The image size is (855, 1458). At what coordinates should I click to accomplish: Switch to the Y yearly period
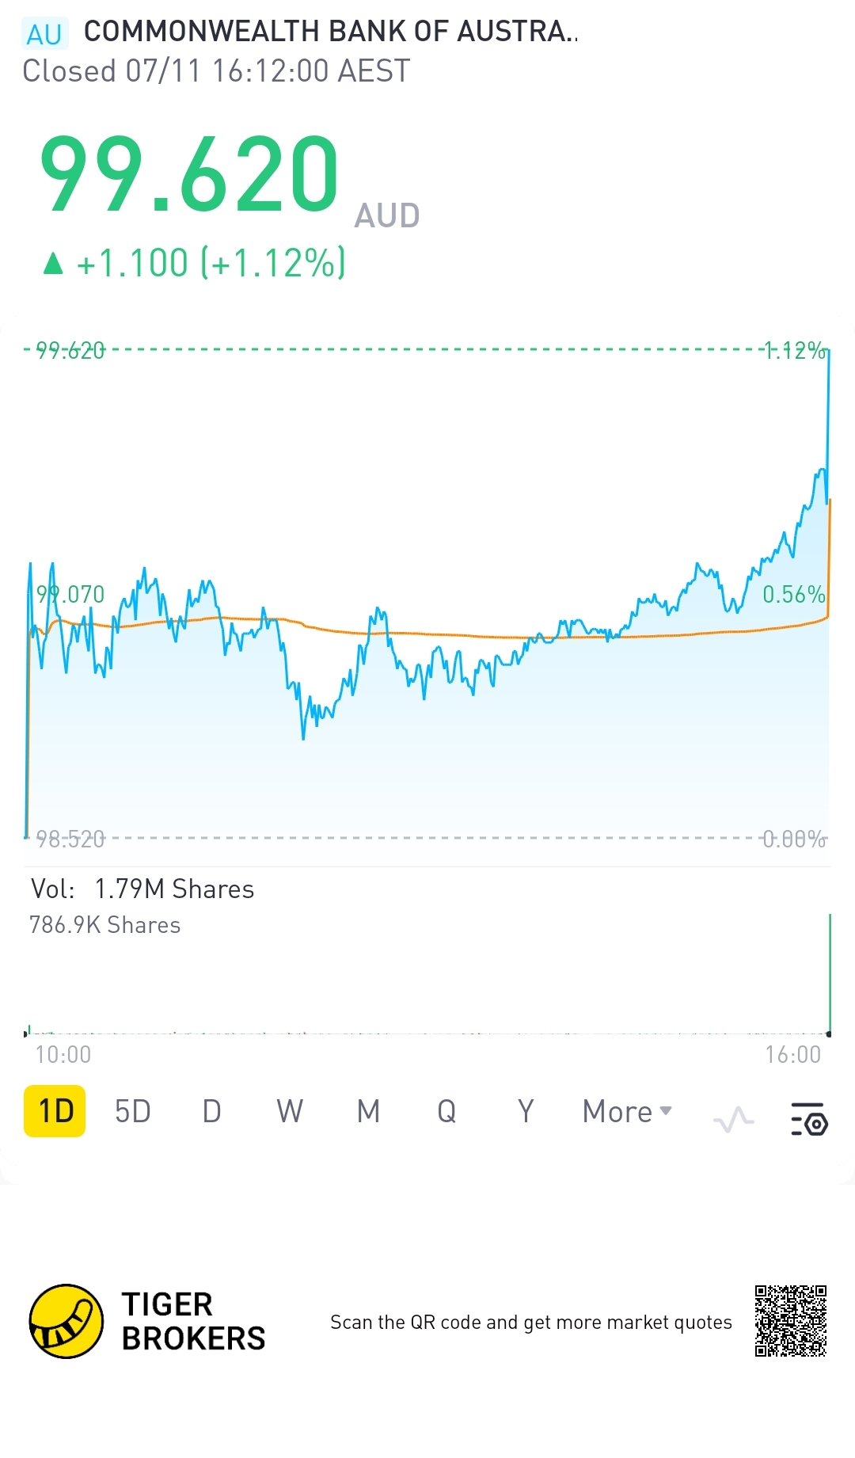point(526,1111)
